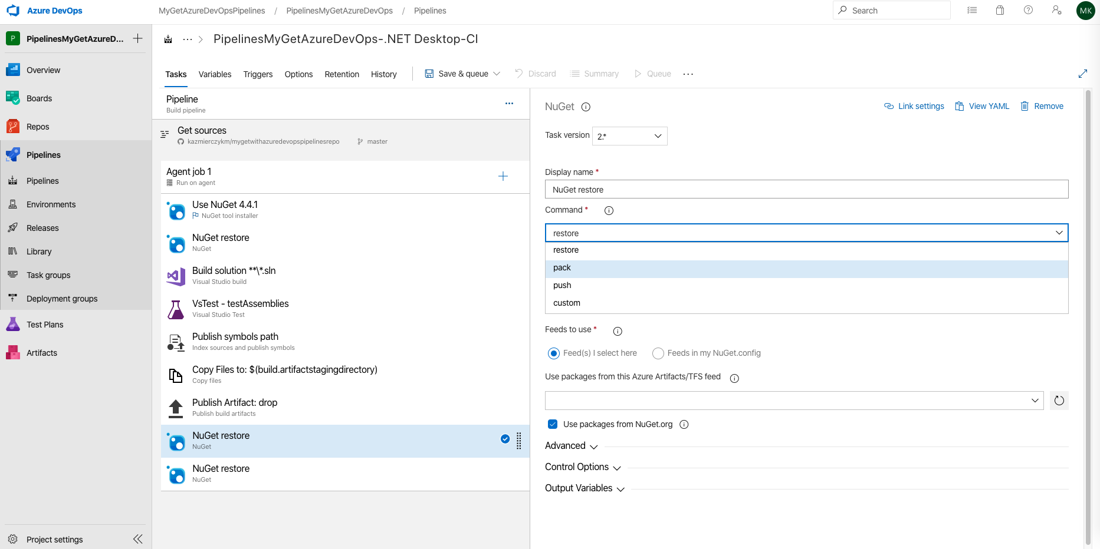Switch to the Retention tab

(x=342, y=74)
